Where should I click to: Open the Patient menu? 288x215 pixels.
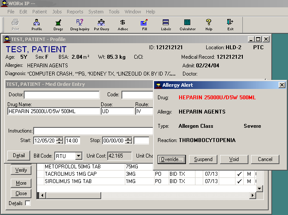coord(40,12)
